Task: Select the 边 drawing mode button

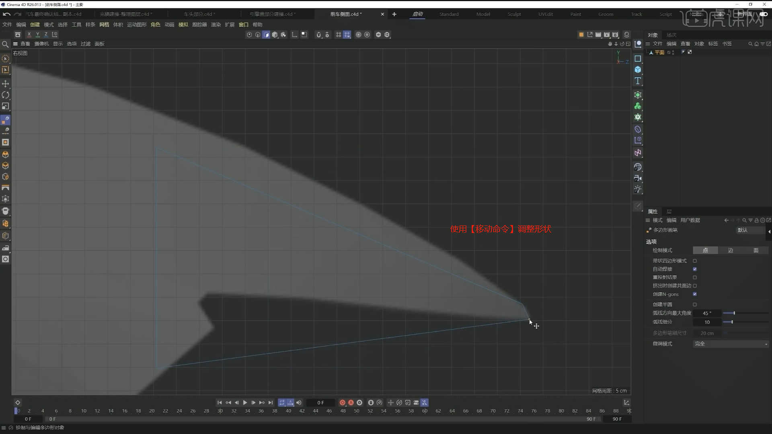Action: point(730,250)
